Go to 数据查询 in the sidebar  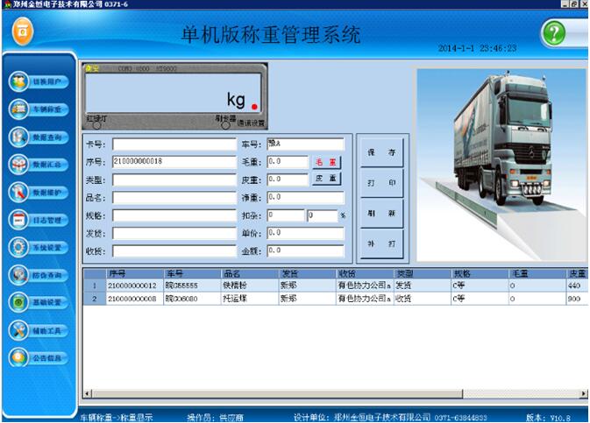point(39,137)
